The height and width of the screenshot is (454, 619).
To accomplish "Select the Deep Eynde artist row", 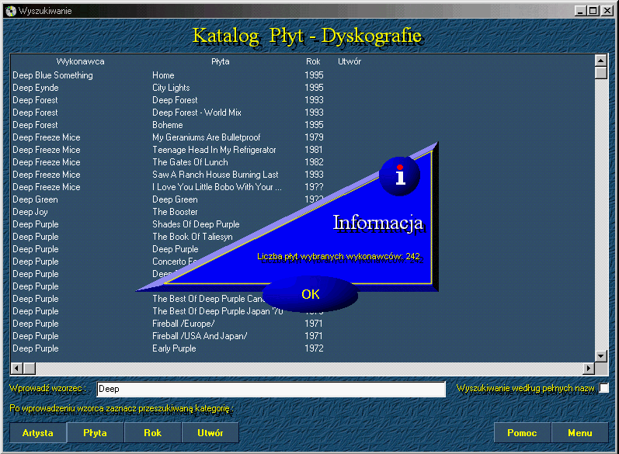I will (36, 88).
